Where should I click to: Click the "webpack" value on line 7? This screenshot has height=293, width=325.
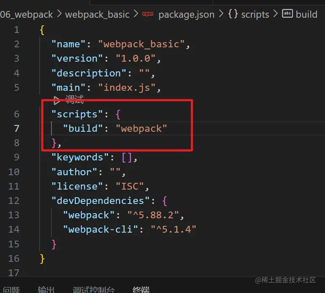coord(141,129)
